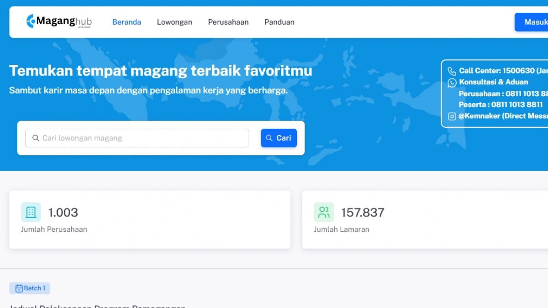Click the Call Center: 1500630 text

click(503, 71)
